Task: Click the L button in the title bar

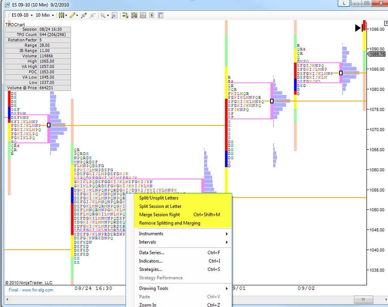Action: pos(343,3)
